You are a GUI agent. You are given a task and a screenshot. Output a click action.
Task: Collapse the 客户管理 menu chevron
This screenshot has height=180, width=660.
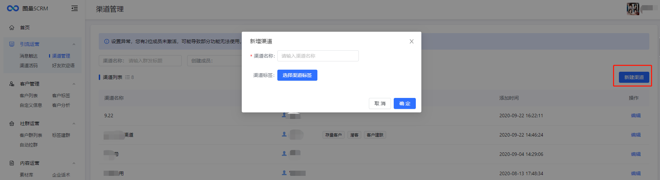click(74, 84)
